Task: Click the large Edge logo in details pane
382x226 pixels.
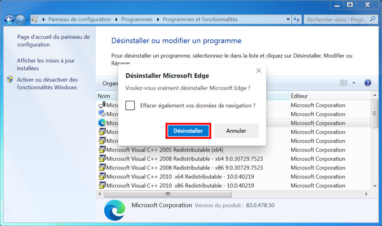Action: coord(115,210)
